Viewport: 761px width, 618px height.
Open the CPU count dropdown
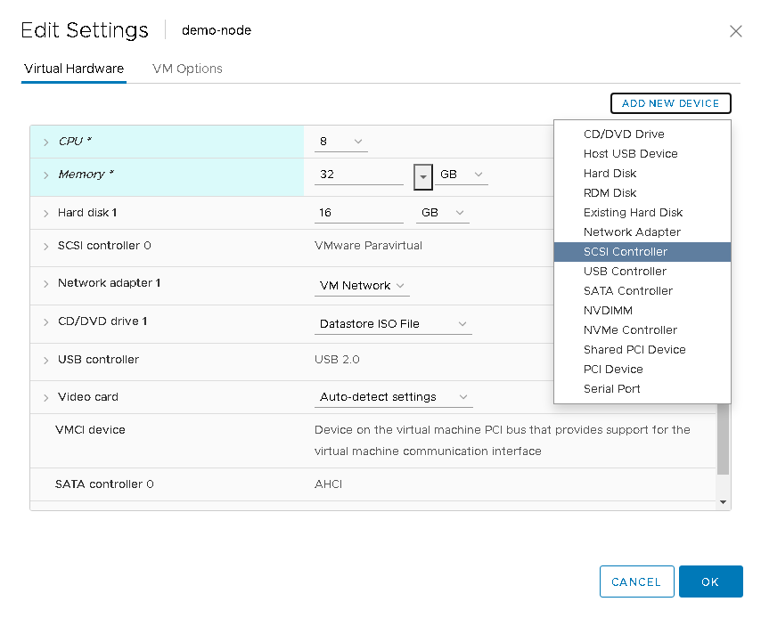(x=342, y=142)
